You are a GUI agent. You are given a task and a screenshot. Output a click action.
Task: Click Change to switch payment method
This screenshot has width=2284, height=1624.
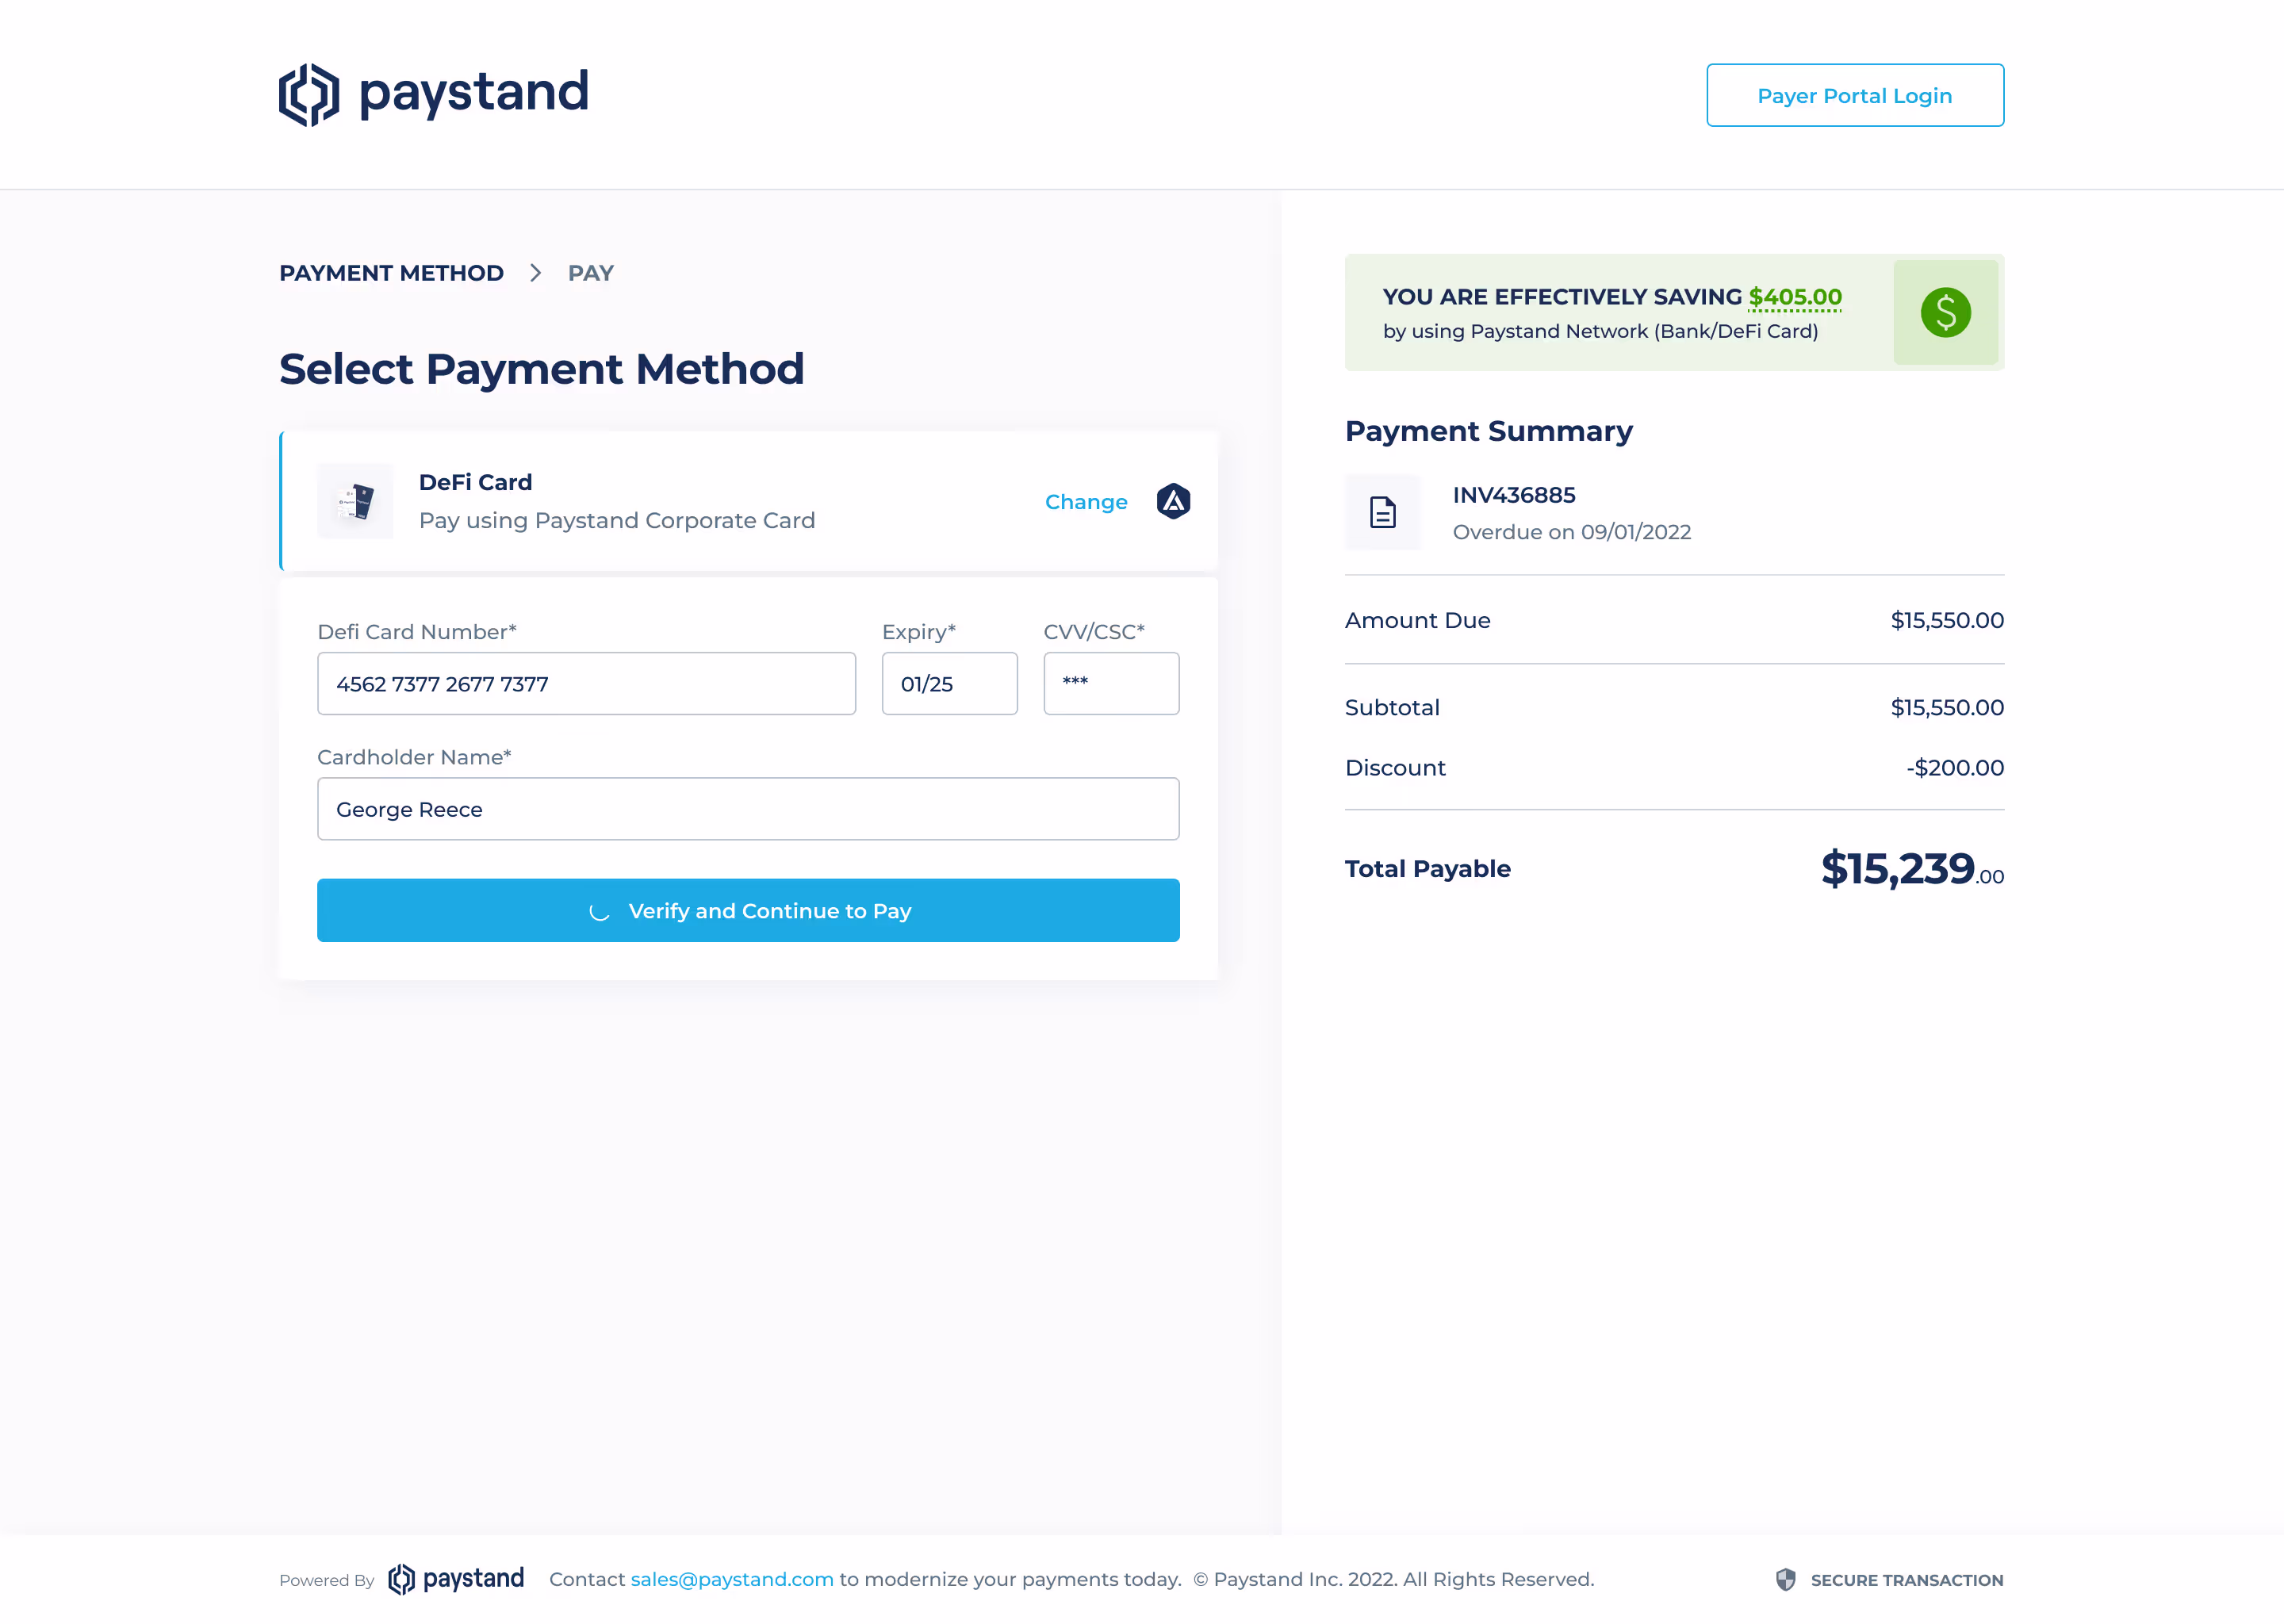click(1085, 502)
